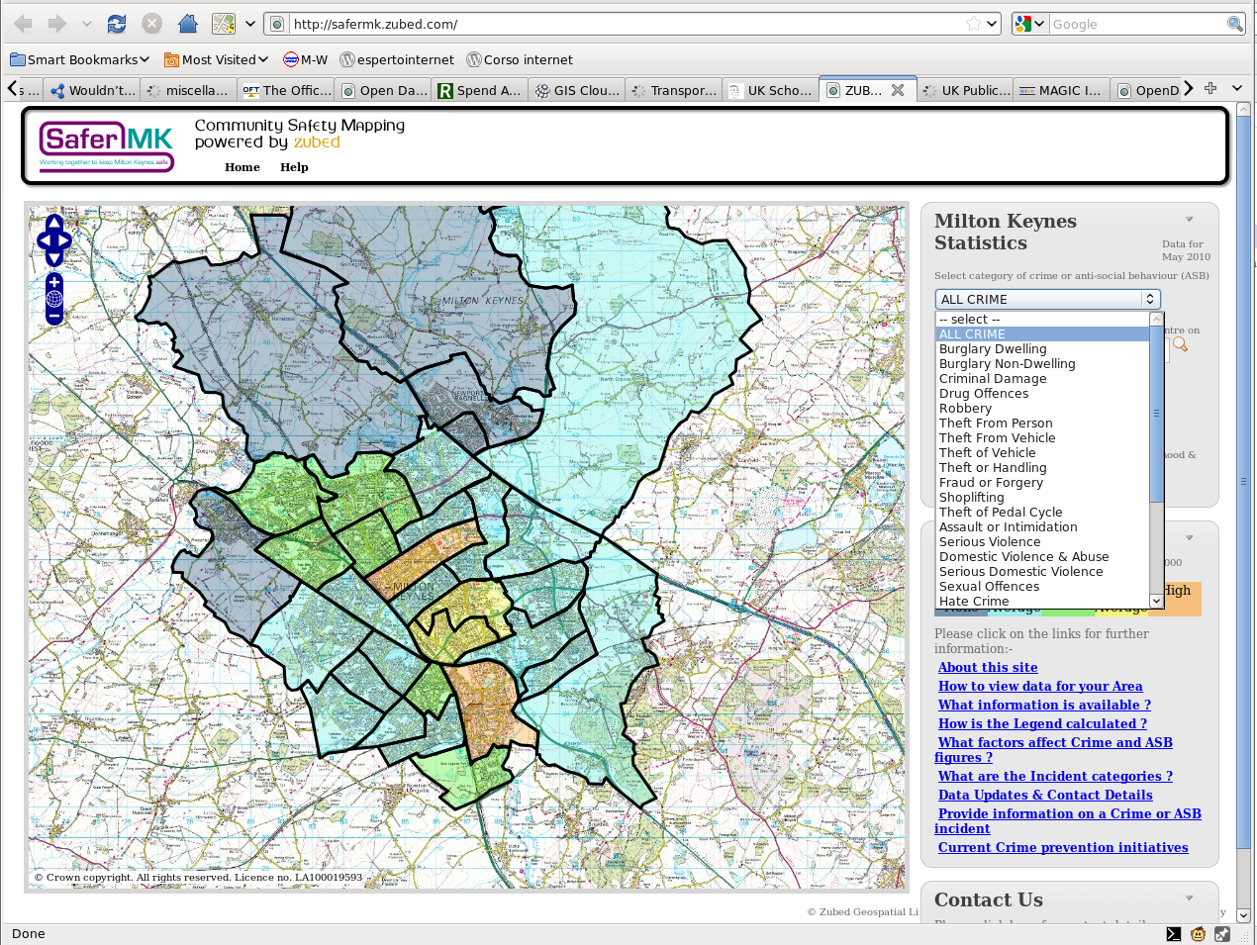
Task: Click the rightmost status bar icon
Action: [1222, 933]
